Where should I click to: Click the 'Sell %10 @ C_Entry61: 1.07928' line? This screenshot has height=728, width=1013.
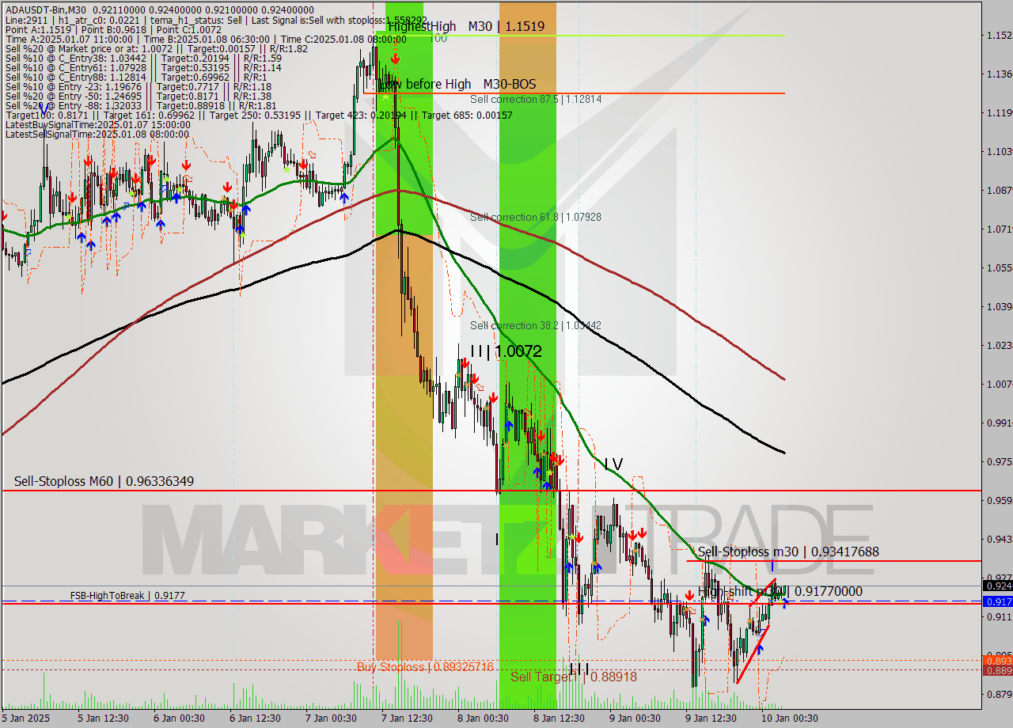pos(143,67)
